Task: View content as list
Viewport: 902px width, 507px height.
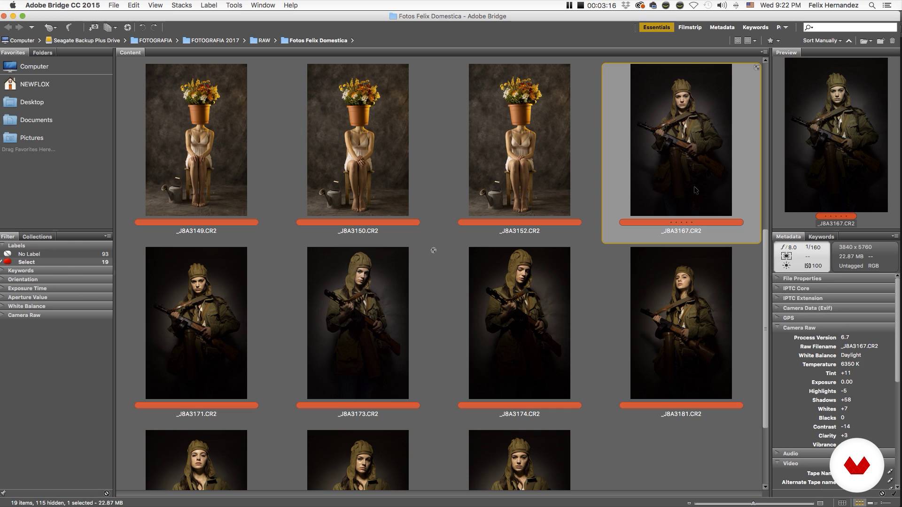Action: pyautogui.click(x=885, y=503)
